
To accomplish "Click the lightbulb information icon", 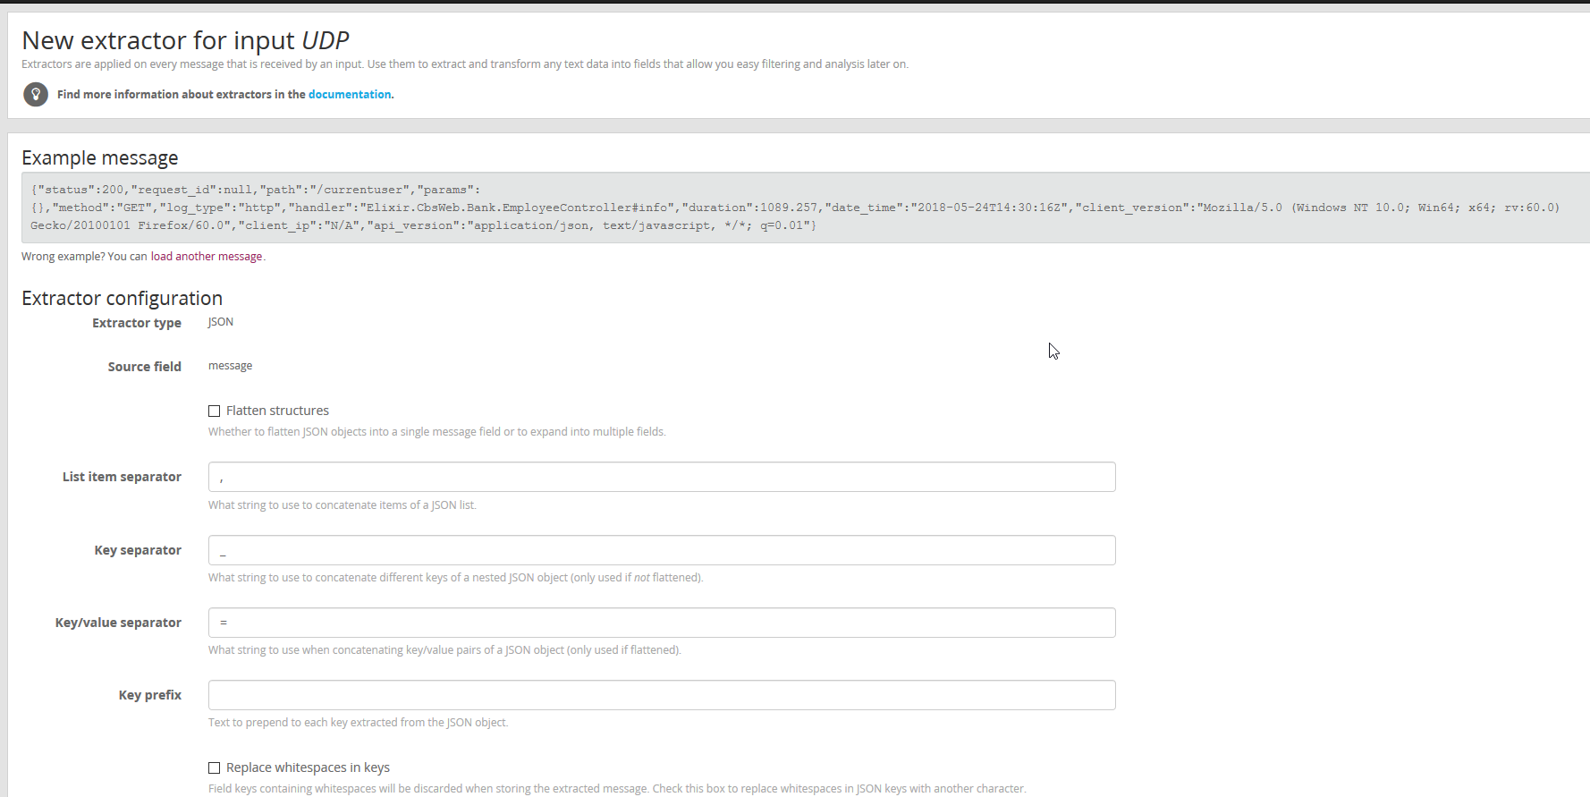I will 36,94.
